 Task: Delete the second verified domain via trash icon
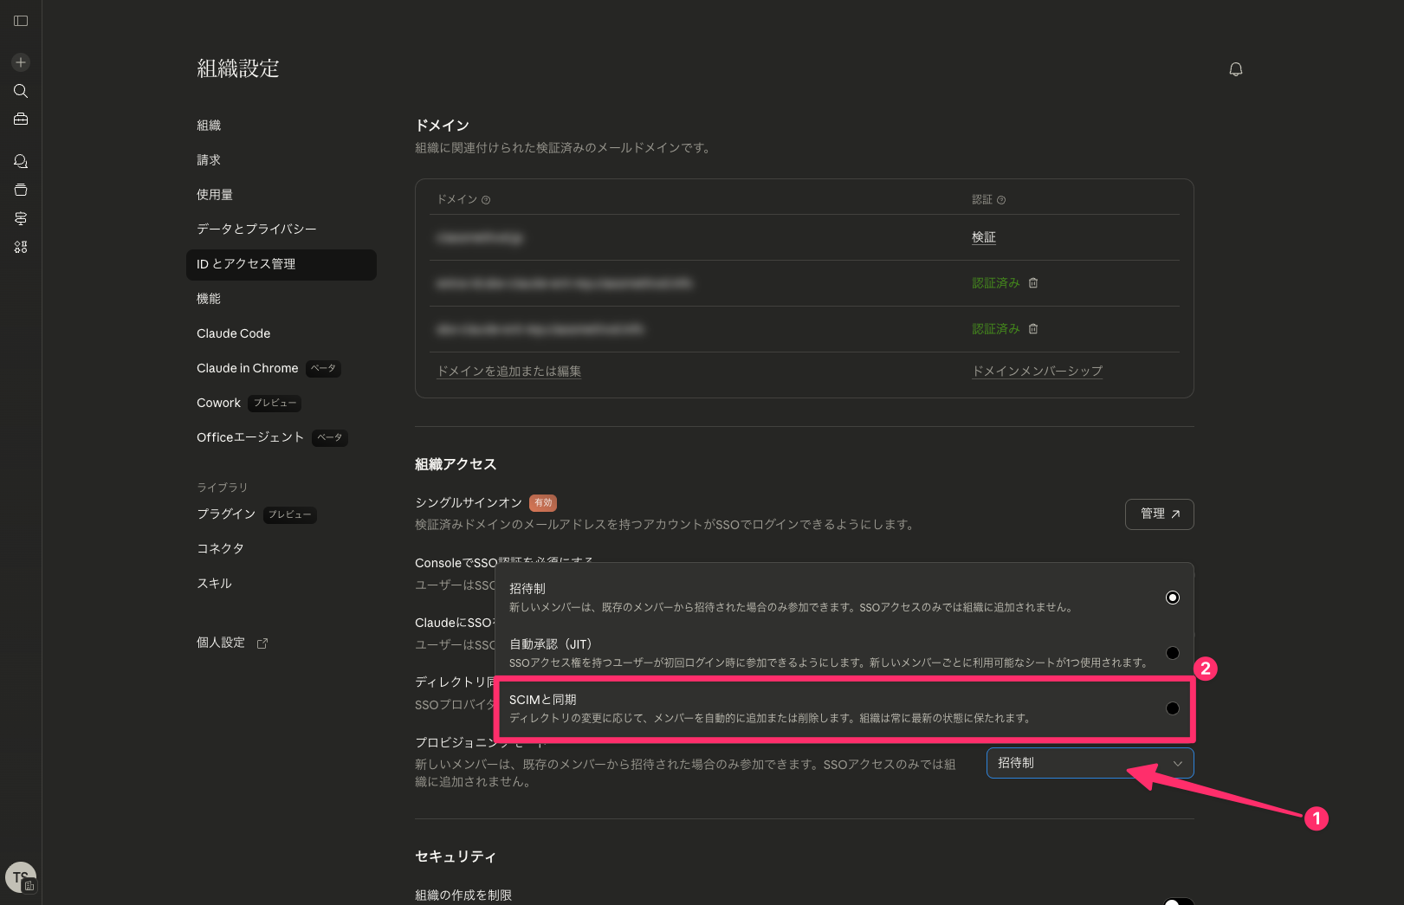pos(1033,329)
